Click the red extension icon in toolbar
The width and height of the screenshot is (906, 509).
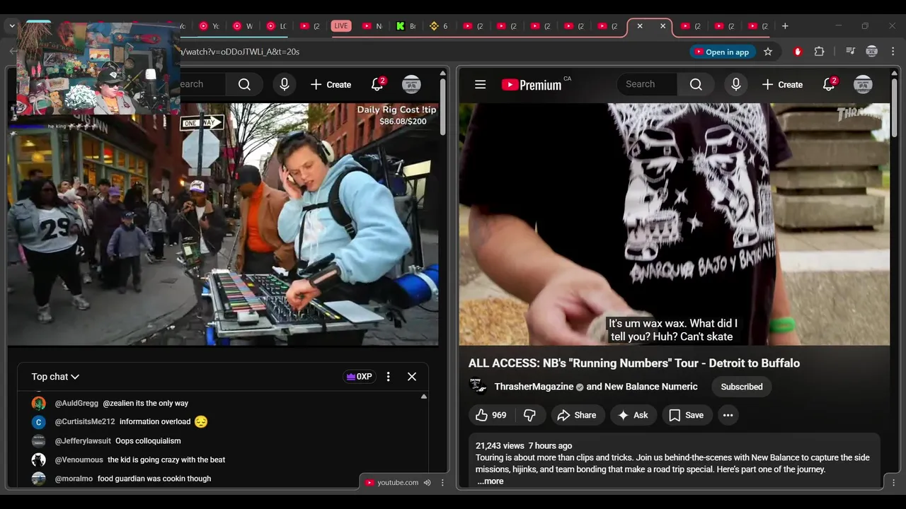[x=798, y=52]
